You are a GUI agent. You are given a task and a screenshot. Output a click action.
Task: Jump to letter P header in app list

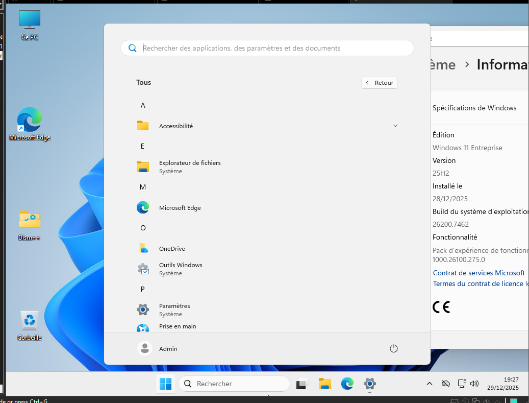142,289
